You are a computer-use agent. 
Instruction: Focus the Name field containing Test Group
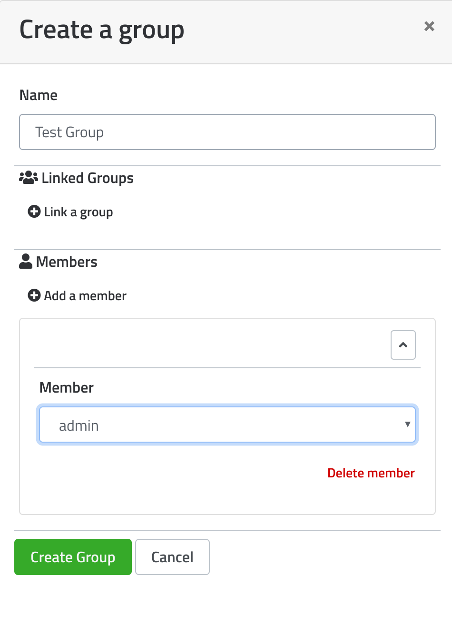(x=227, y=132)
